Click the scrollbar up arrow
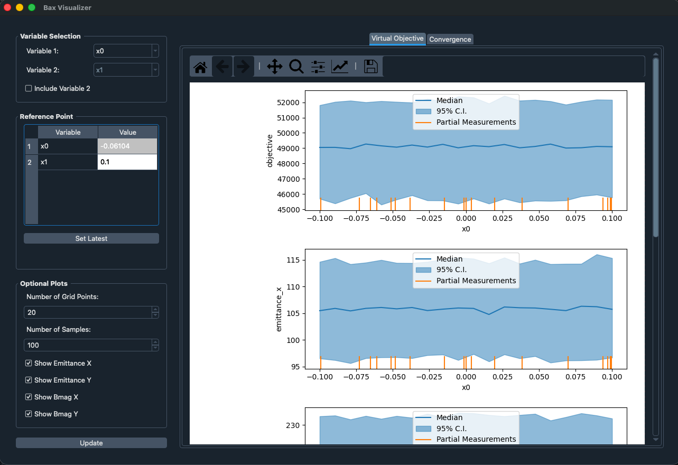 click(656, 53)
